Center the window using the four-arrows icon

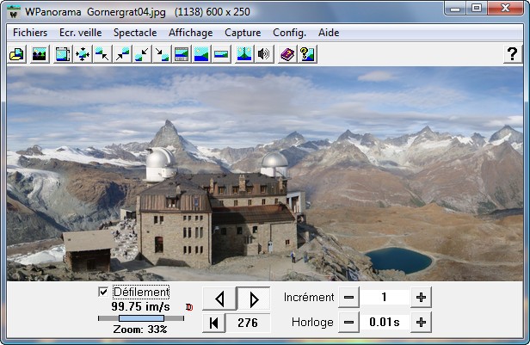point(83,54)
